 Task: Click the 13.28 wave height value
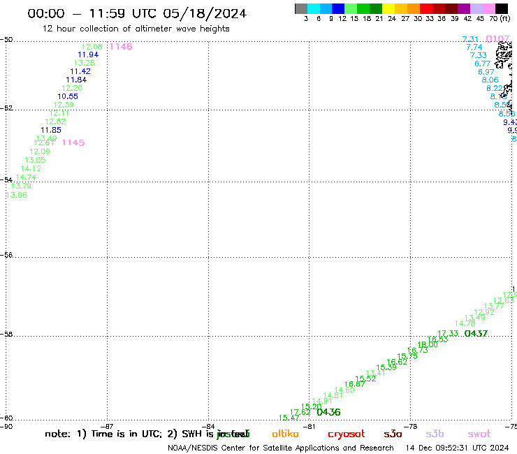click(84, 63)
